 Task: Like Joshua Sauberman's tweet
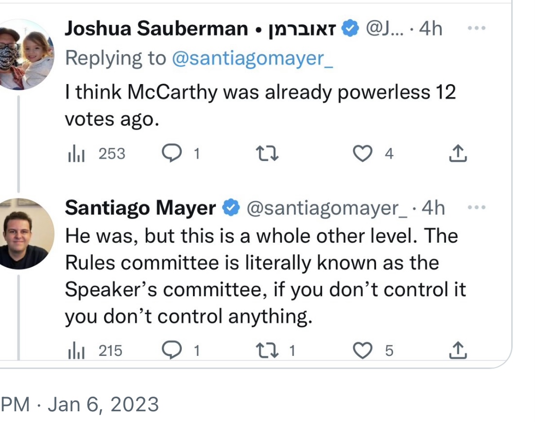pos(361,154)
